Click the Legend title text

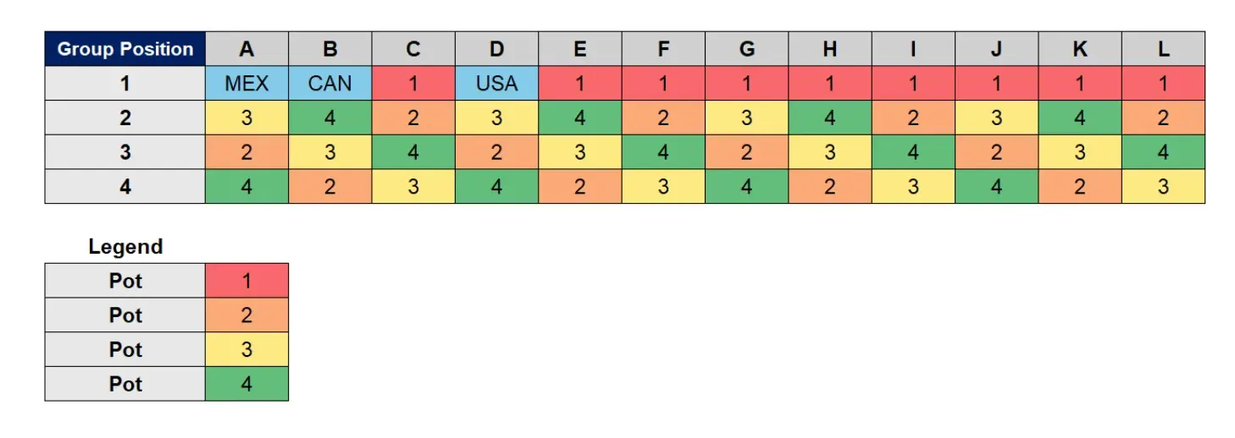pyautogui.click(x=125, y=247)
